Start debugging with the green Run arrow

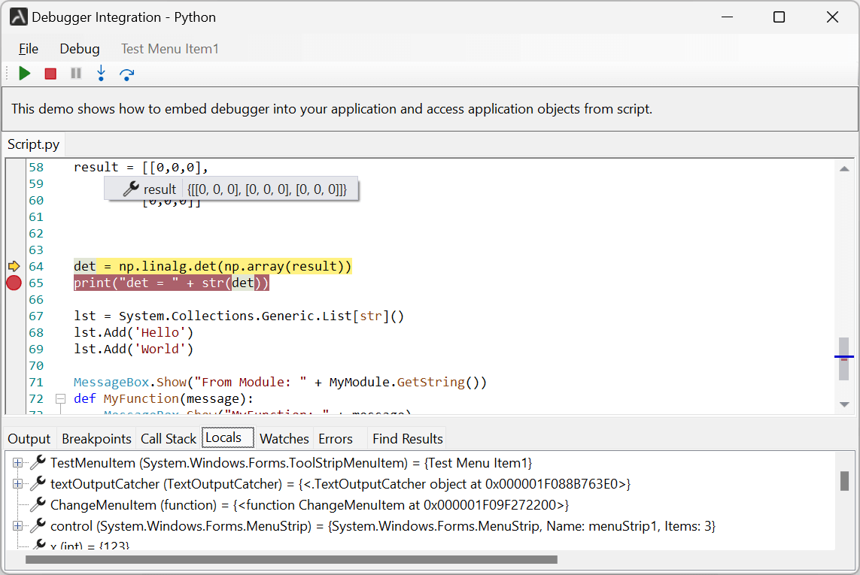point(25,74)
